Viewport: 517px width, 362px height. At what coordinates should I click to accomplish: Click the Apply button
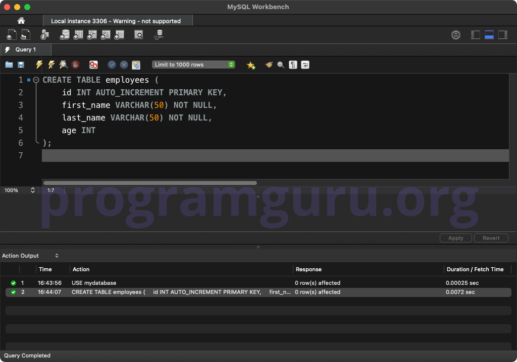pyautogui.click(x=456, y=238)
